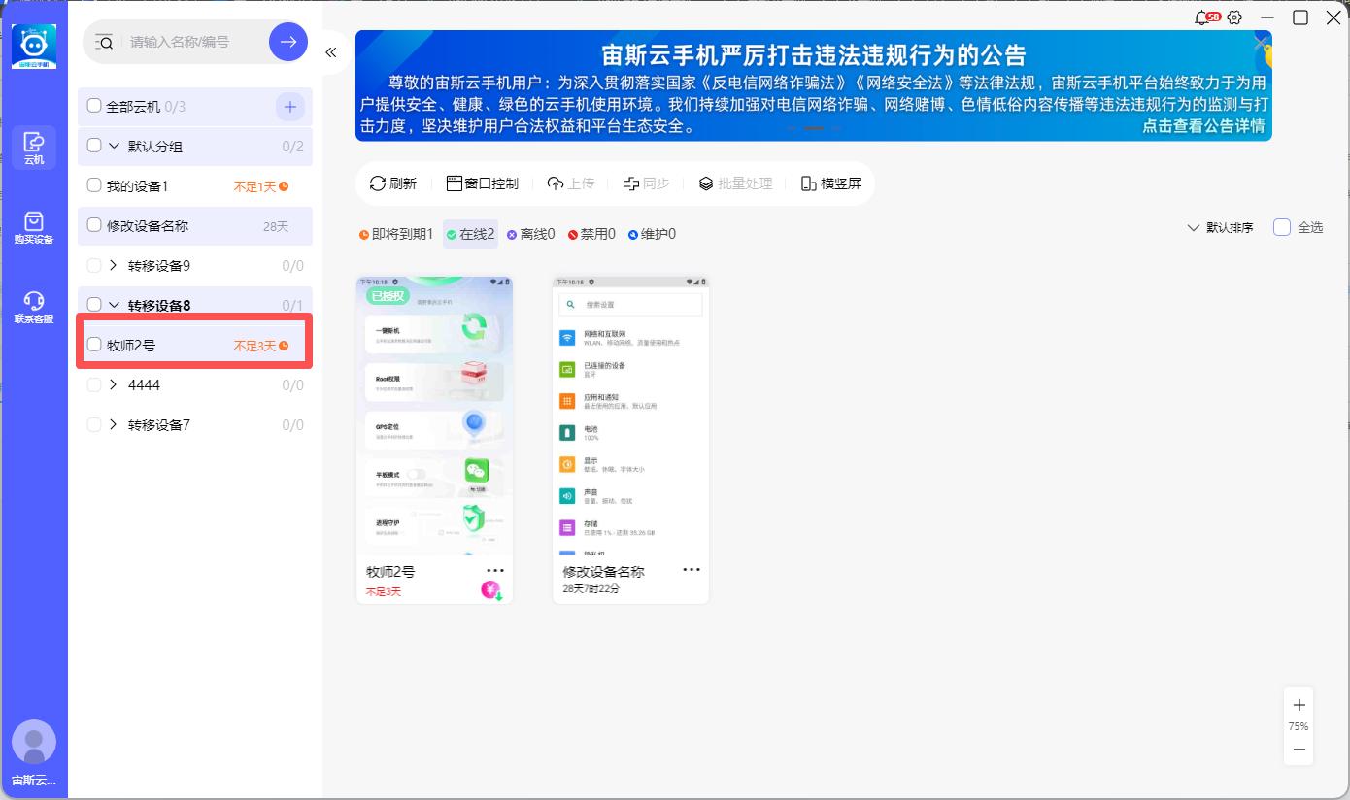Filter by 在线2 online status

471,234
